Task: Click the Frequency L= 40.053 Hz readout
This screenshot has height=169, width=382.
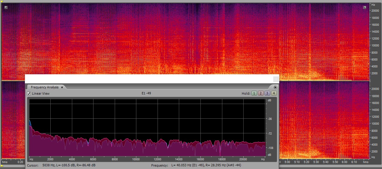Action: [196, 165]
